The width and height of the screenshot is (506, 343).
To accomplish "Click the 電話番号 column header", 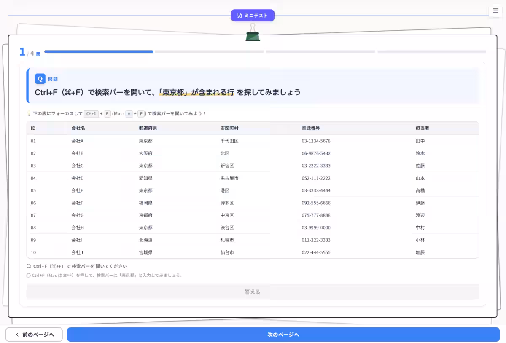I will coord(311,128).
